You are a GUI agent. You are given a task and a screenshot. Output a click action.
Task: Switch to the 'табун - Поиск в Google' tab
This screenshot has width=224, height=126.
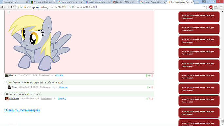click(x=153, y=2)
